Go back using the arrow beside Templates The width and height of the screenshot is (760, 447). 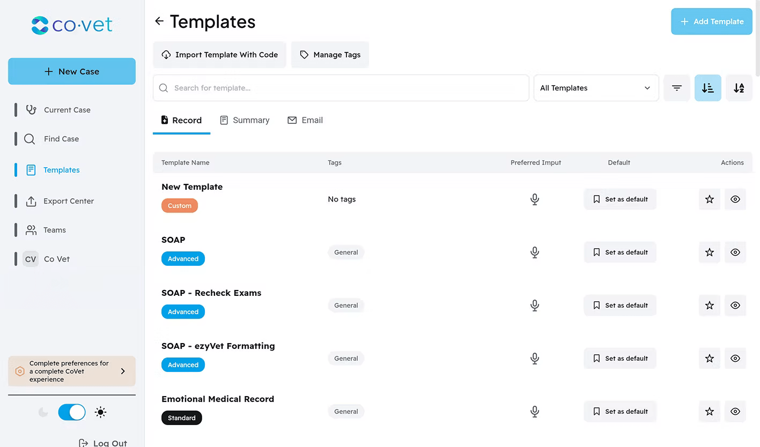(159, 21)
